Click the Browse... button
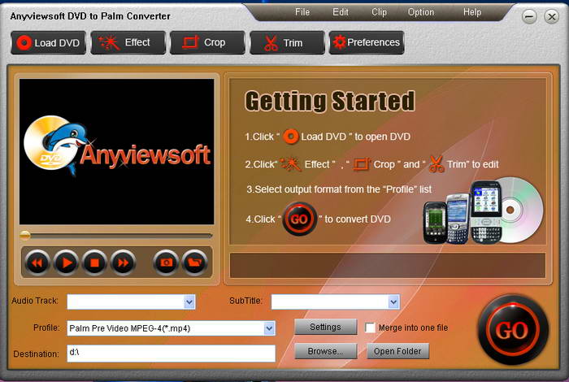 325,351
